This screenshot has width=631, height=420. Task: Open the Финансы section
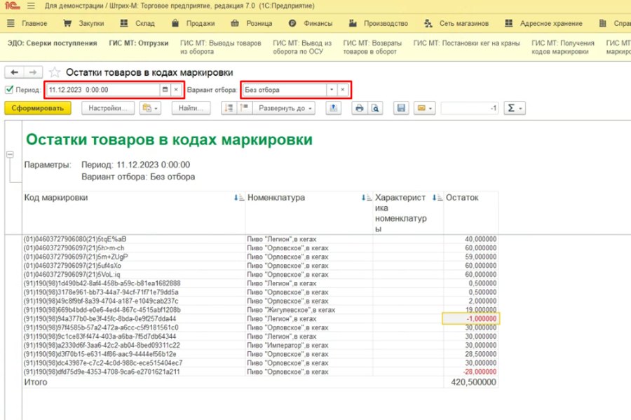coord(311,23)
